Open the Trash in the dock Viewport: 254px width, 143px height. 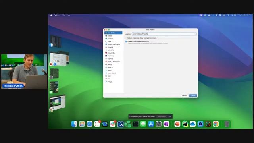[227, 124]
